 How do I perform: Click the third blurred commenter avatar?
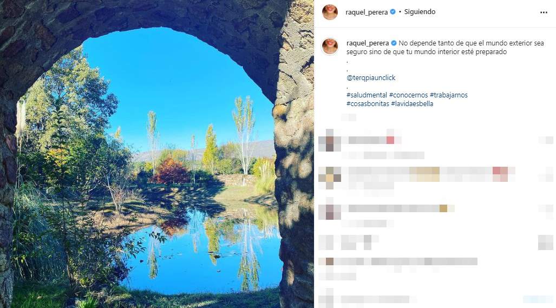coord(329,212)
